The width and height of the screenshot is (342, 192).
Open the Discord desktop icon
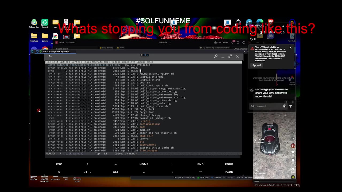271,36
